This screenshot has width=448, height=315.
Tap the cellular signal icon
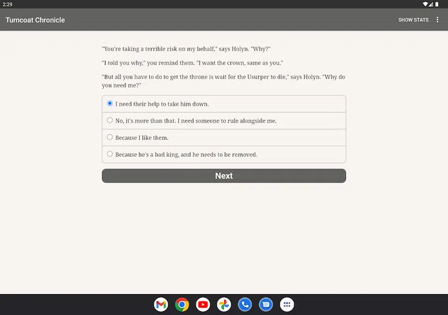point(431,4)
